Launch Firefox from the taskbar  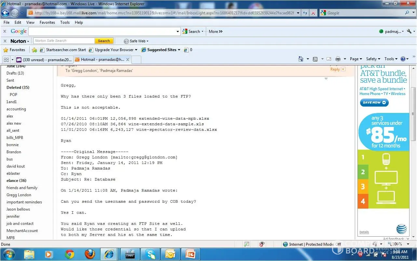[89, 254]
